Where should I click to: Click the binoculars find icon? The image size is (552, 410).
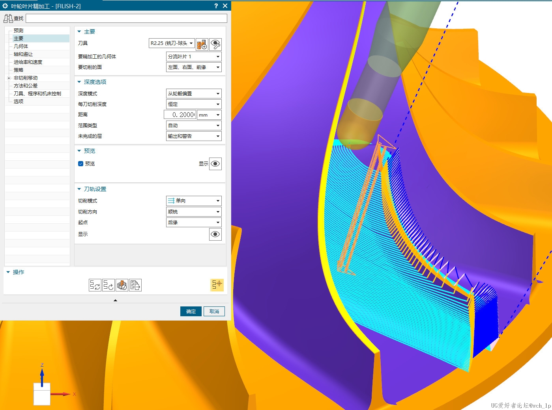pyautogui.click(x=8, y=18)
